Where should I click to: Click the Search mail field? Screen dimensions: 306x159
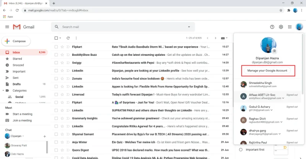pos(123,27)
